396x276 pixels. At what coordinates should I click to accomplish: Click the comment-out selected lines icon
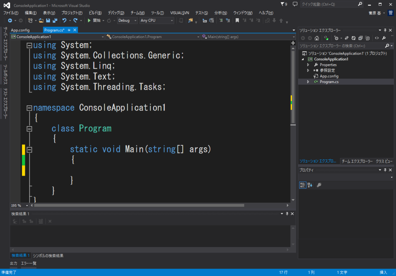221,21
